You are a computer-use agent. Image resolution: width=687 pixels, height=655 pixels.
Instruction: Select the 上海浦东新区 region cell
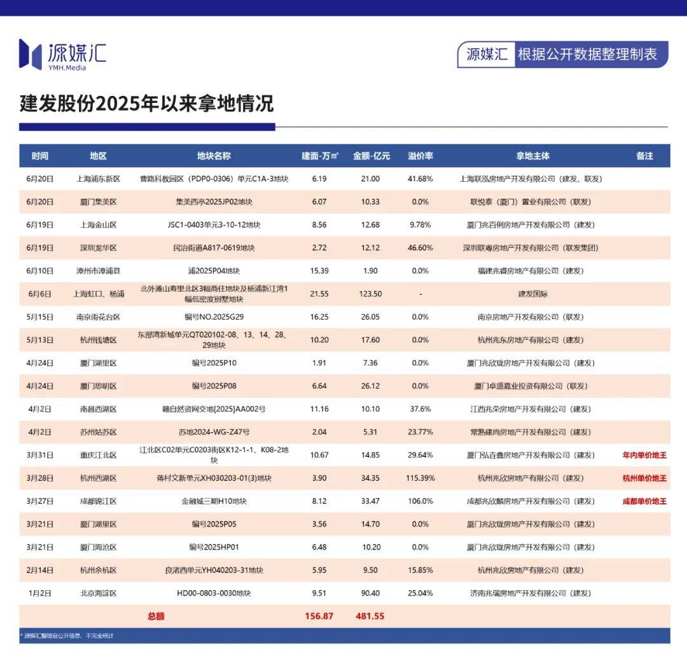click(98, 179)
